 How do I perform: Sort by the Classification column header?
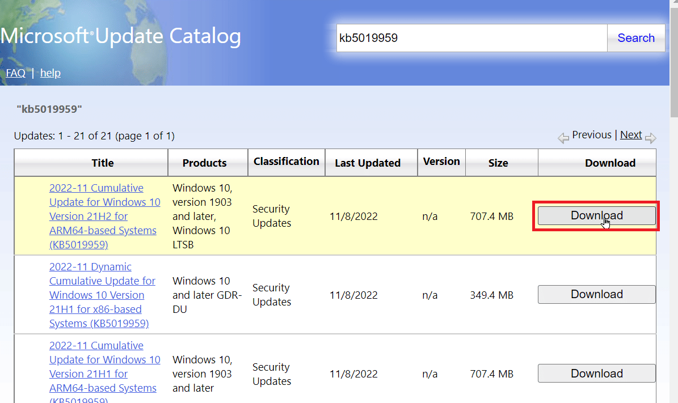pyautogui.click(x=287, y=162)
